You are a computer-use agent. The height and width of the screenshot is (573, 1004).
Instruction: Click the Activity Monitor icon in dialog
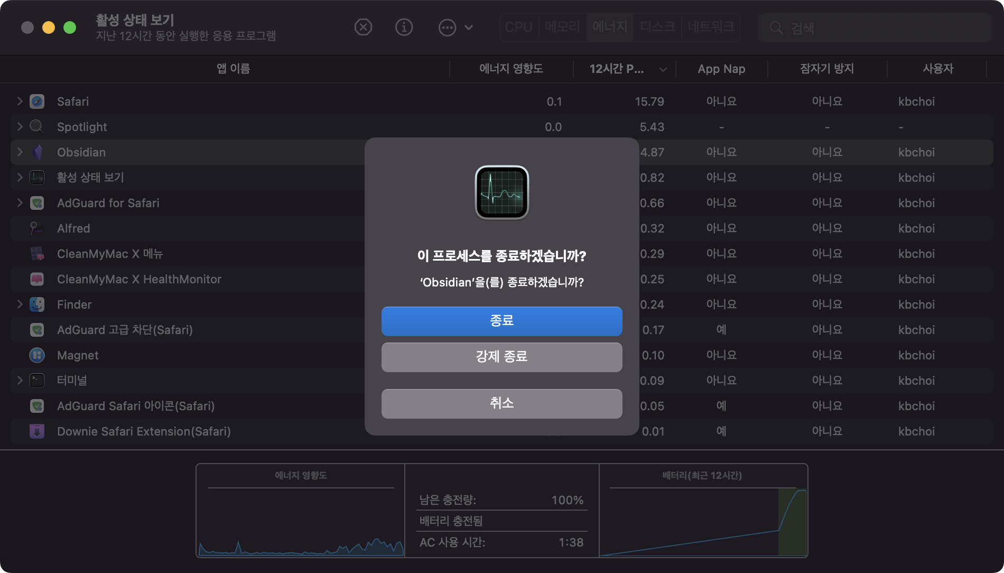[x=502, y=192]
